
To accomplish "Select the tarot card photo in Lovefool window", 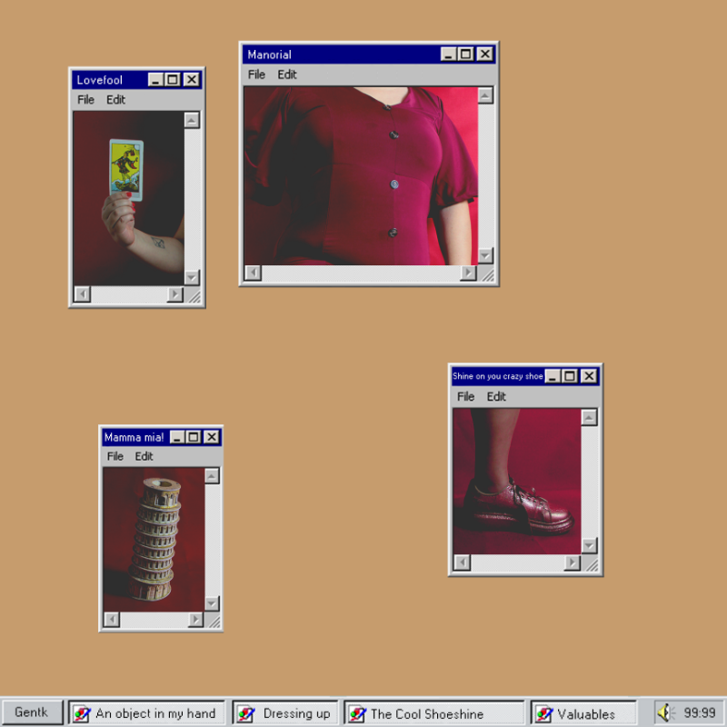I will tap(128, 198).
